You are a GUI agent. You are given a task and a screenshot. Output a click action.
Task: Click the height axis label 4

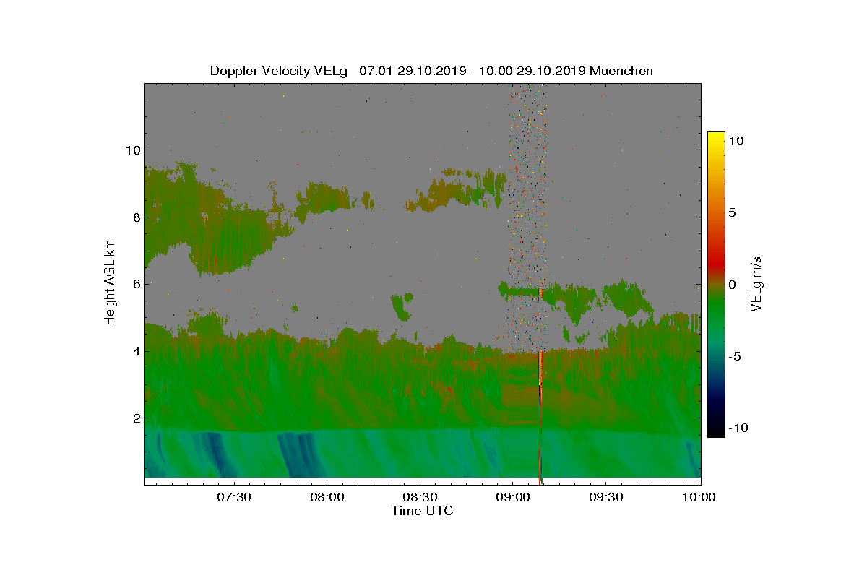(x=135, y=351)
